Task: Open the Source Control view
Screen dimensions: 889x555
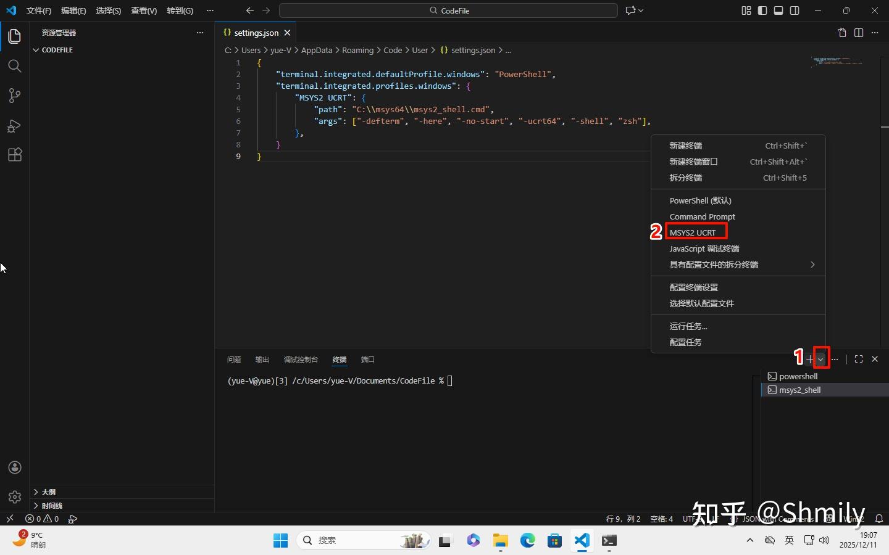Action: point(15,96)
